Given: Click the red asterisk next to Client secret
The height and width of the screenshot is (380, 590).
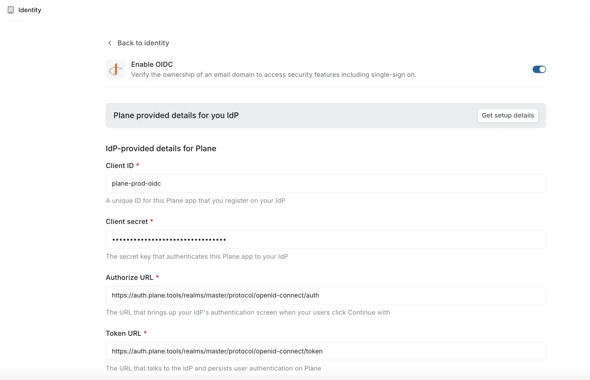Looking at the screenshot, I should coord(152,221).
